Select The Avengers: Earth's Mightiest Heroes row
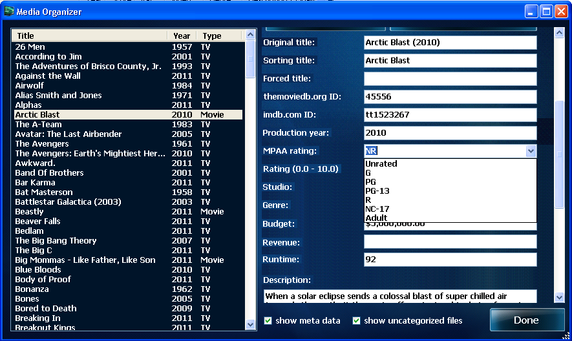Screen dimensions: 572x341 pos(129,153)
